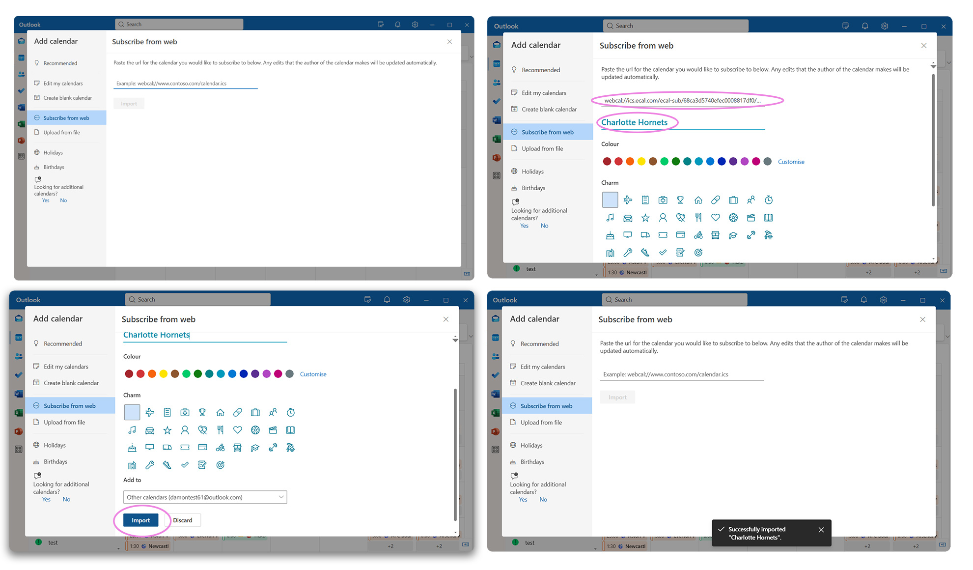This screenshot has width=973, height=570.
Task: Select music note charm in dialog showing webcal URL
Action: 610,218
